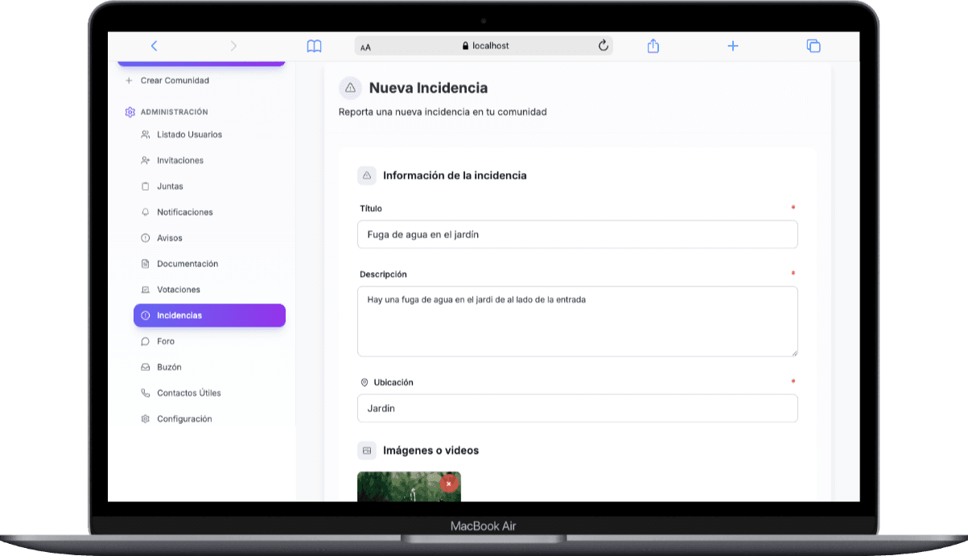Open Crear Comunidad in sidebar
The width and height of the screenshot is (968, 556).
click(174, 80)
